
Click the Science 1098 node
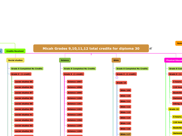(75, 87)
